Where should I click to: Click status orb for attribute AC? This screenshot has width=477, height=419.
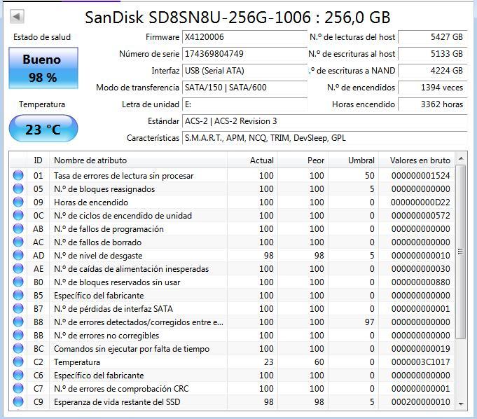(x=18, y=242)
